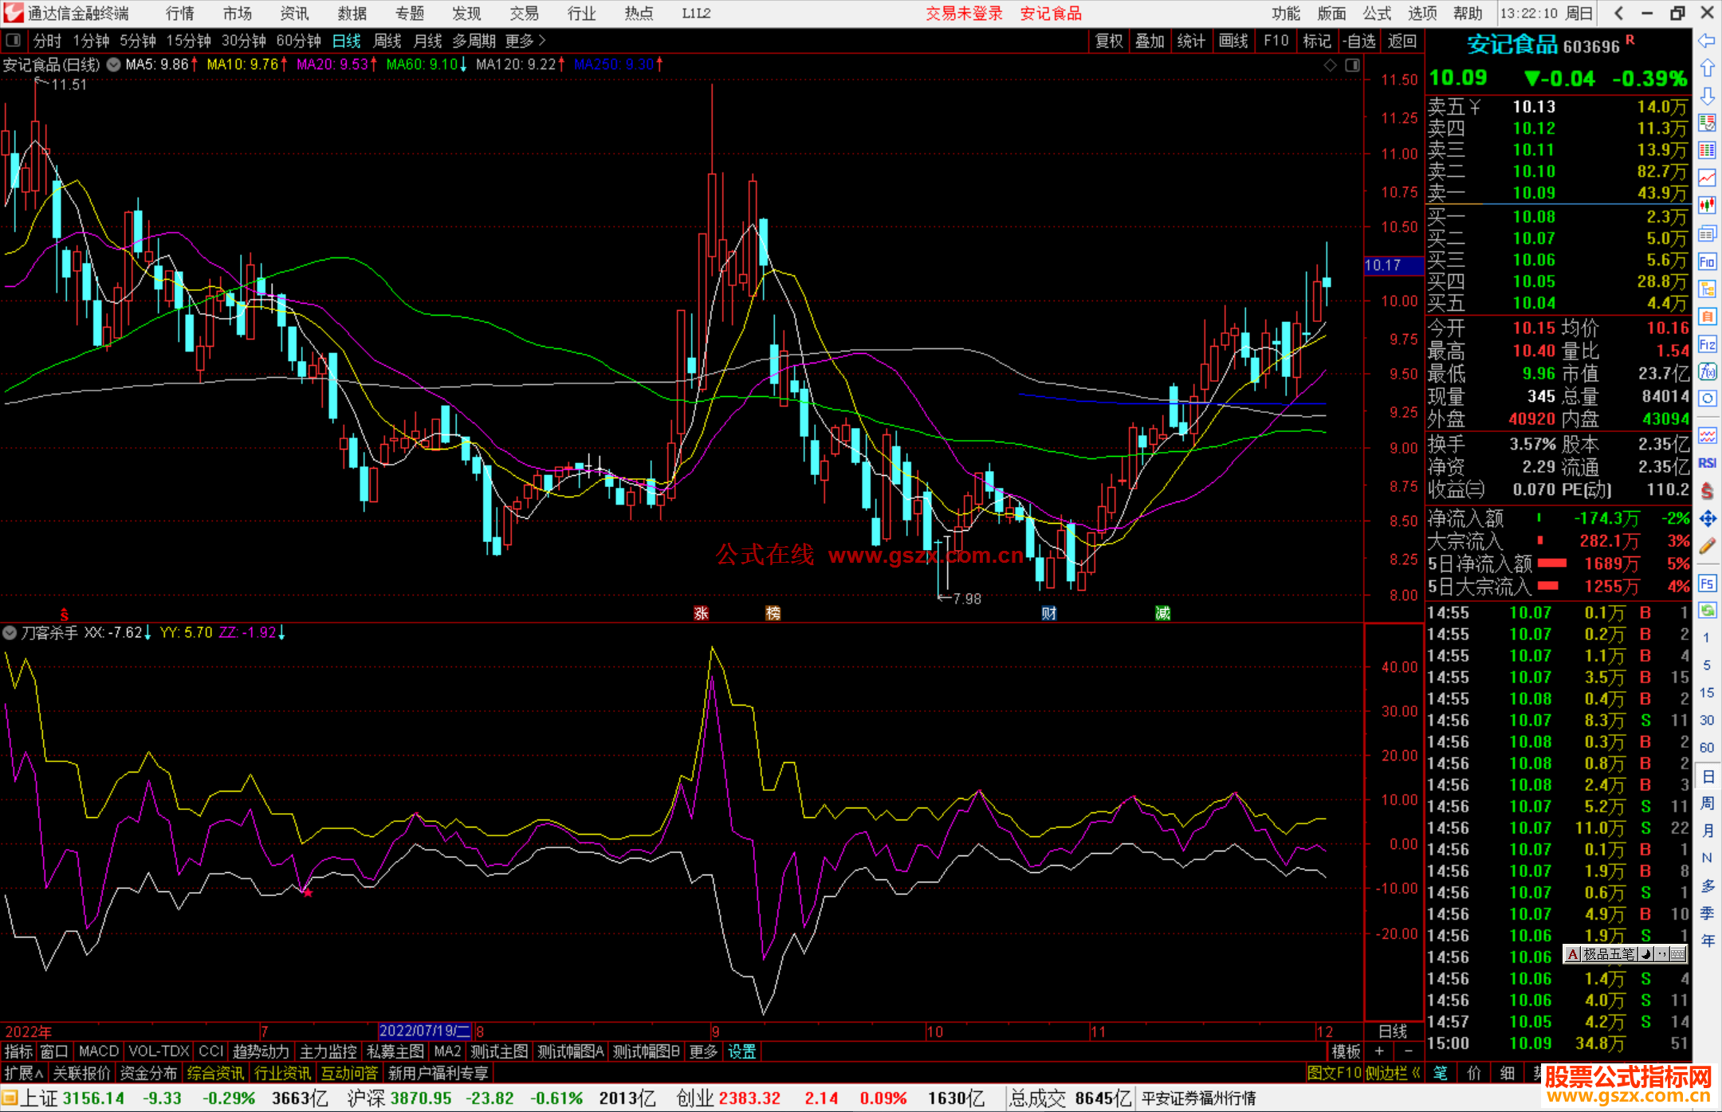Toggle the panel layout icon left of 分时
Image resolution: width=1722 pixels, height=1112 pixels.
[14, 41]
